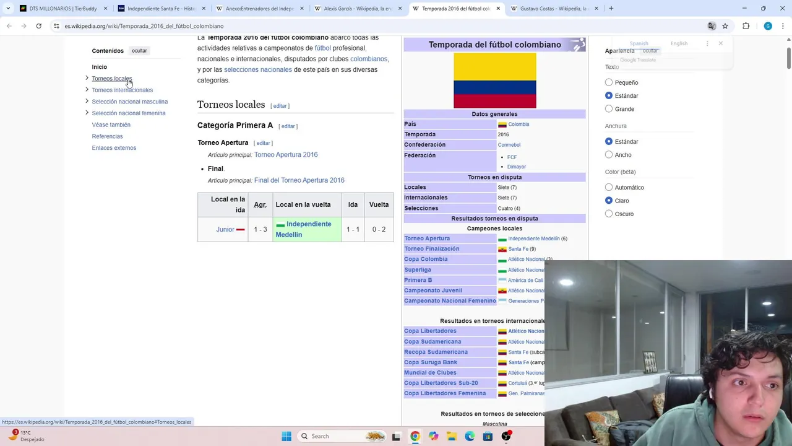Open the Torneo Apertura 2016 article link
This screenshot has height=446, width=792.
tap(286, 155)
